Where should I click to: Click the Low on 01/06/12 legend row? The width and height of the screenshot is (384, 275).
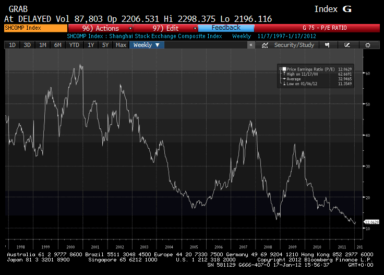(317, 83)
